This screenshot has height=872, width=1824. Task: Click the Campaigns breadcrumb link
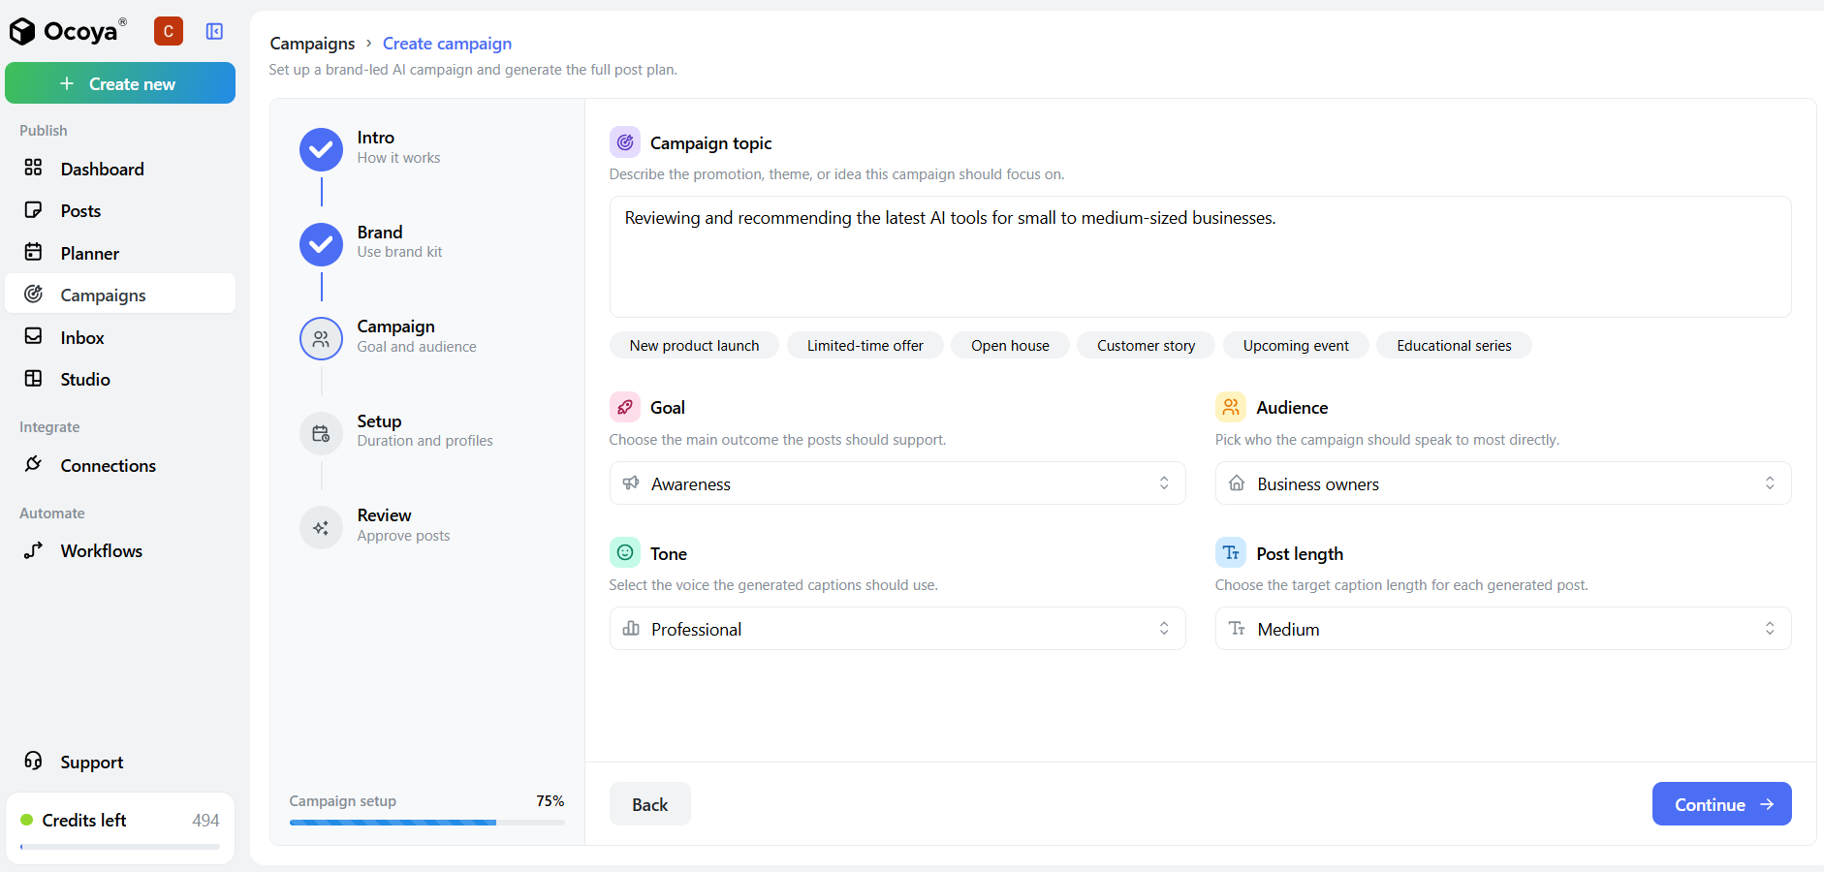click(312, 44)
